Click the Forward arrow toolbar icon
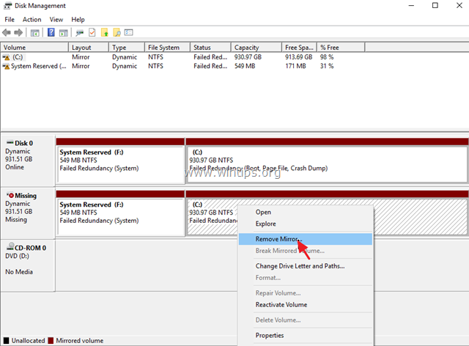 (18, 32)
